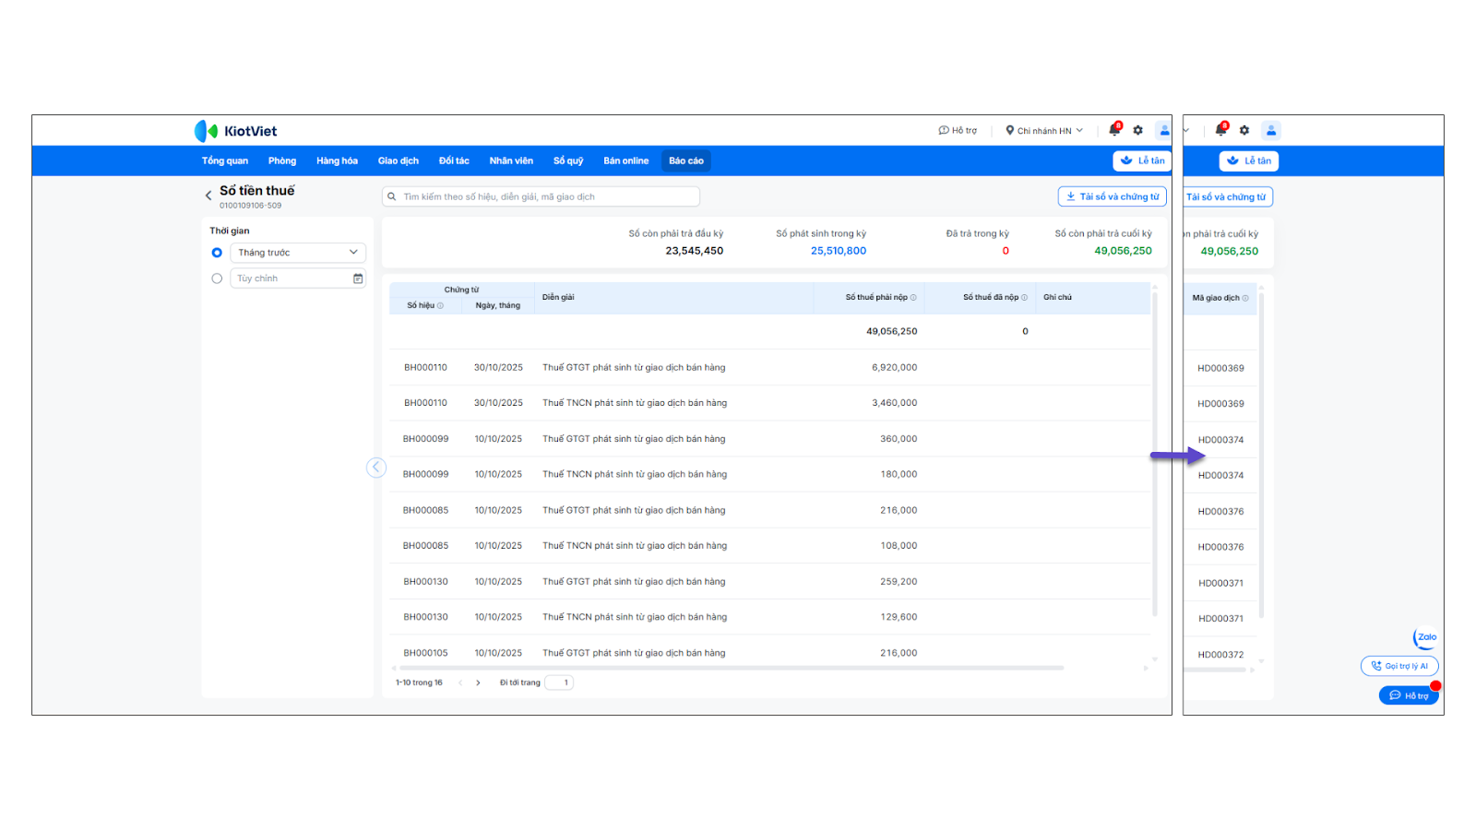The height and width of the screenshot is (830, 1476).
Task: Click the amount 259,200
Action: point(899,582)
